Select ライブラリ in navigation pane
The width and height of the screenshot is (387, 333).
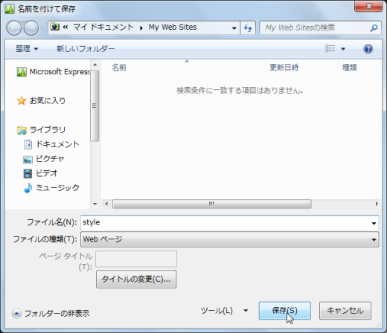tap(48, 130)
